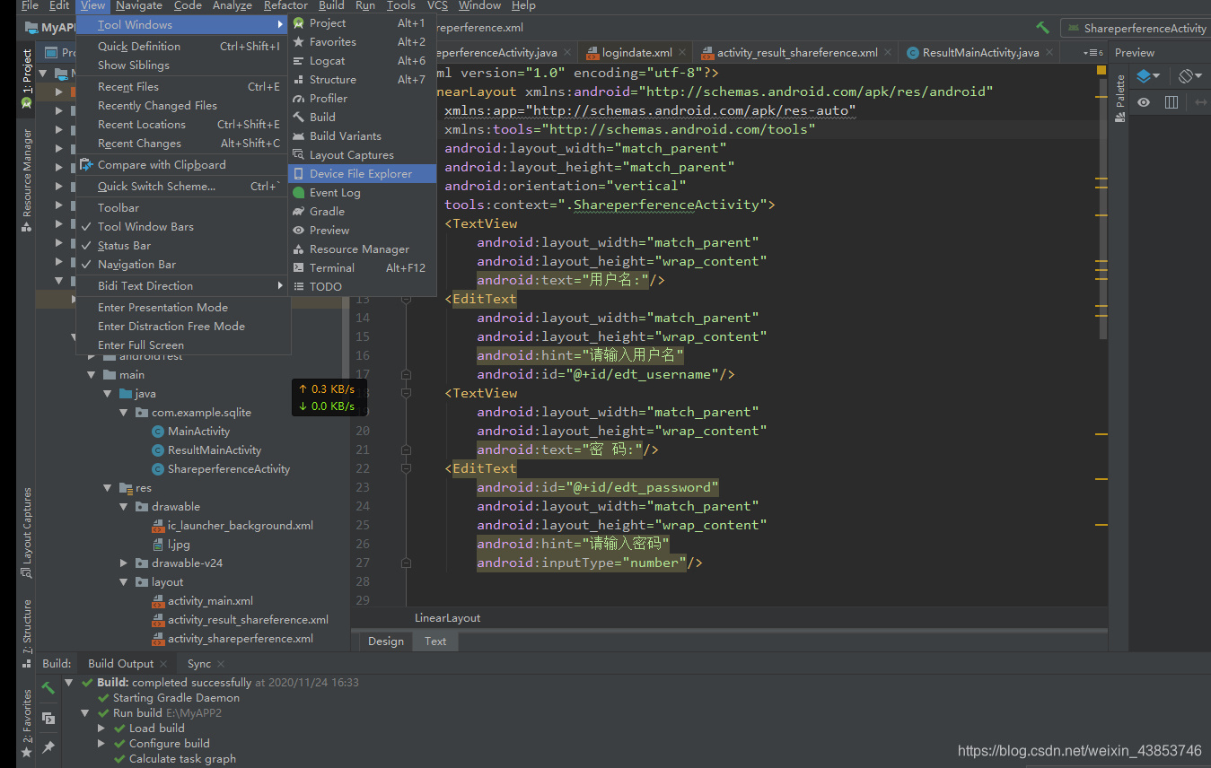Switch to the logindate.xml editor tab
1211x768 pixels.
point(637,53)
